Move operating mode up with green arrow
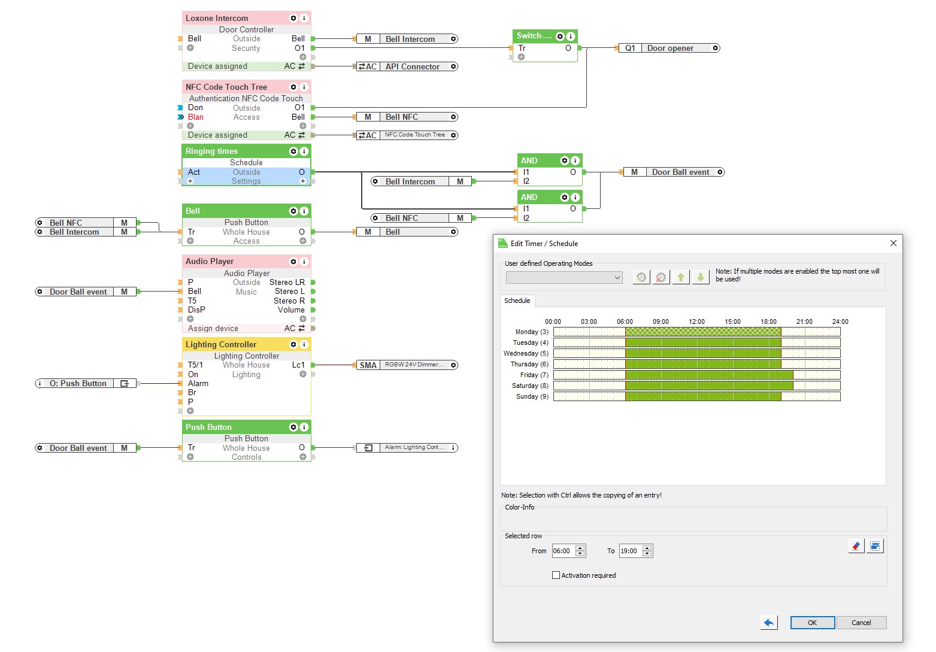The height and width of the screenshot is (652, 936). tap(681, 277)
